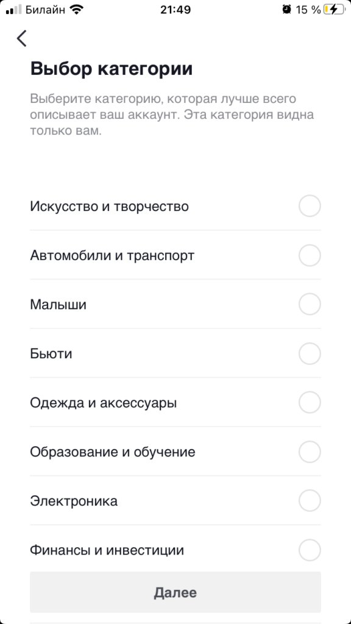351x624 pixels.
Task: Select the Одежда и аксессуары radio button
Action: click(310, 403)
